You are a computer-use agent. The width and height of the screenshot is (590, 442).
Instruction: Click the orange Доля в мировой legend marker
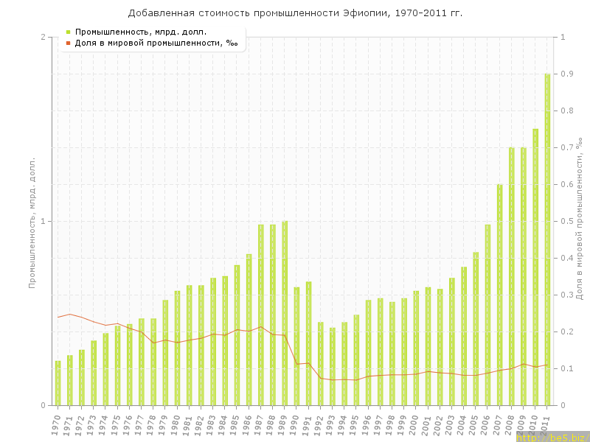click(68, 43)
